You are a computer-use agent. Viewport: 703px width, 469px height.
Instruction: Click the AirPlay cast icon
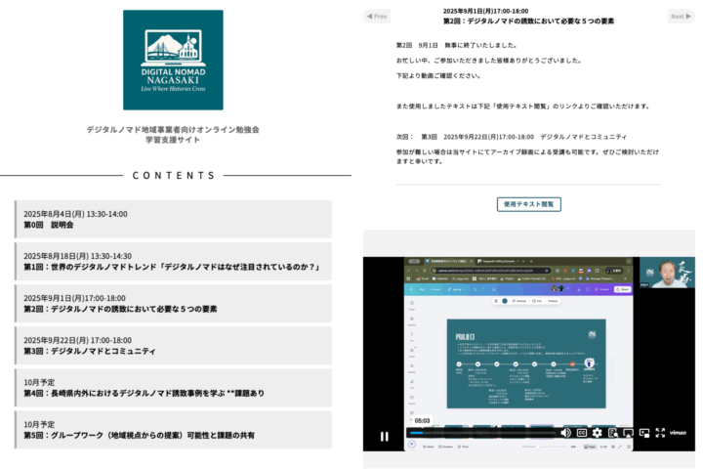pos(629,433)
